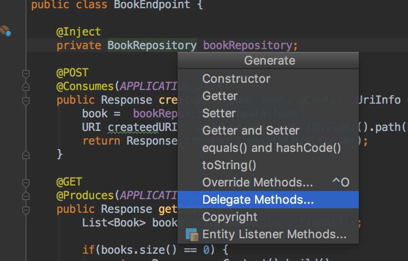Viewport: 408px width, 261px height.
Task: Toggle fold marker beside @Consumes line
Action: coord(26,86)
